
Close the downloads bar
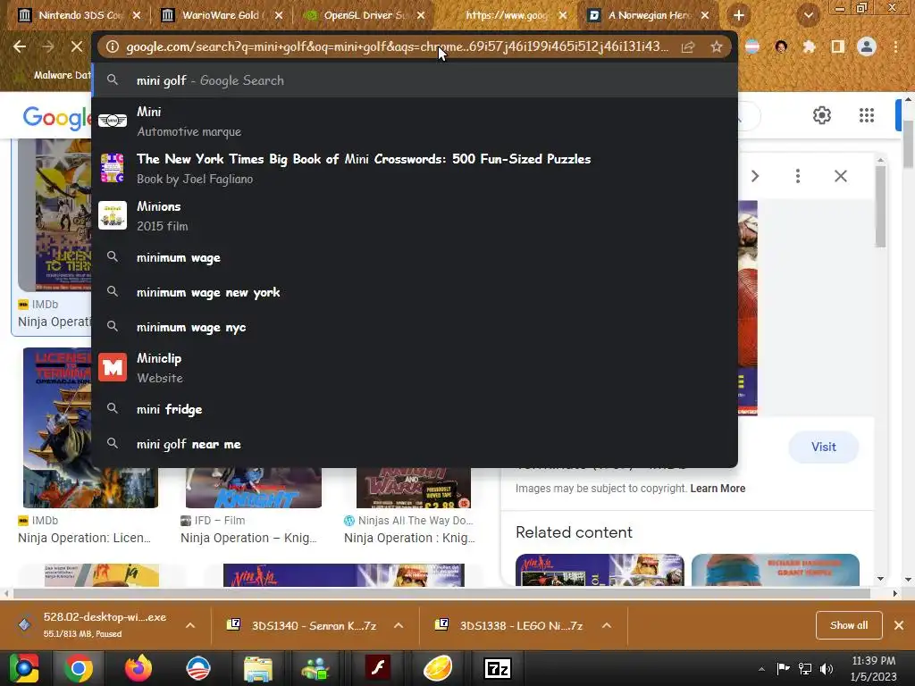pos(899,625)
